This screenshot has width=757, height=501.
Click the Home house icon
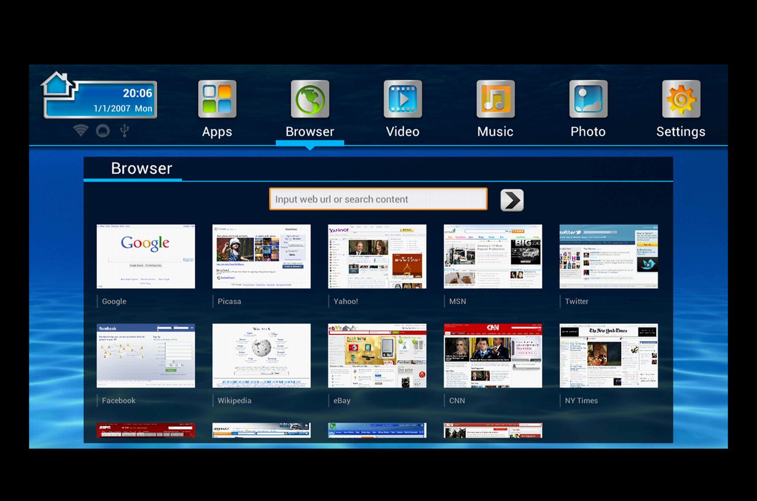pos(58,84)
